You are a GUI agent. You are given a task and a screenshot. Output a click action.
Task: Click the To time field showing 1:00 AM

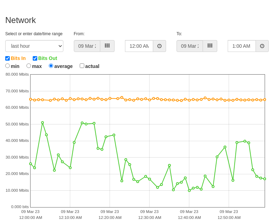[x=242, y=46]
